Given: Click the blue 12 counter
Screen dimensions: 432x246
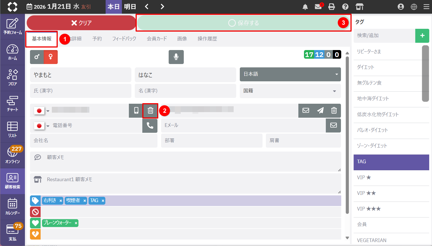Looking at the screenshot, I should 319,55.
